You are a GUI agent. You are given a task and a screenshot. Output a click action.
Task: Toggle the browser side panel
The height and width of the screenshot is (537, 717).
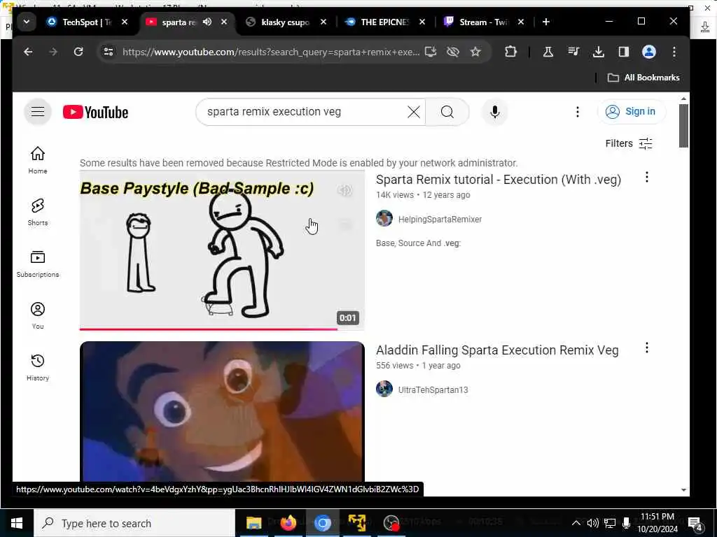point(624,52)
